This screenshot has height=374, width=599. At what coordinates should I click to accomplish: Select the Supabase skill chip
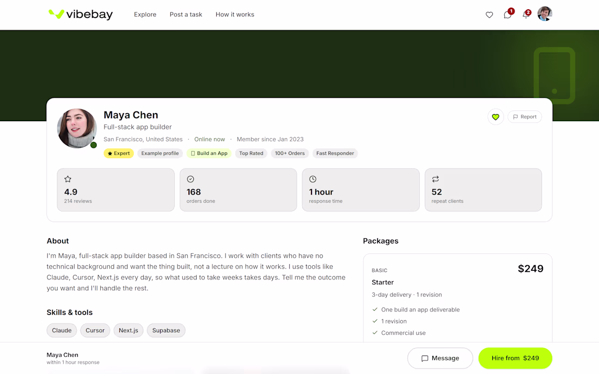coord(166,331)
